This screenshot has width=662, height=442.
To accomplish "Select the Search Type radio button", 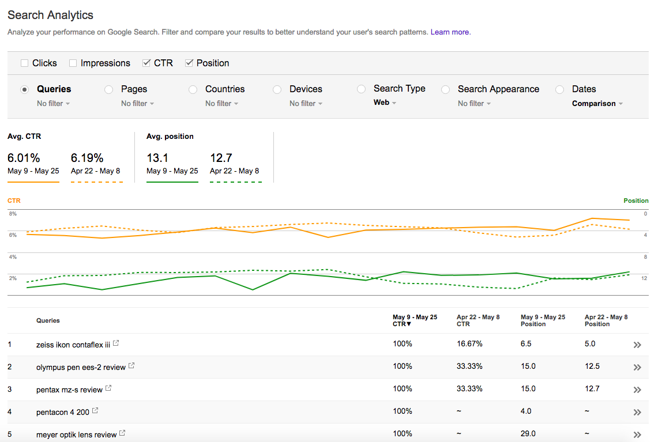I will [362, 89].
